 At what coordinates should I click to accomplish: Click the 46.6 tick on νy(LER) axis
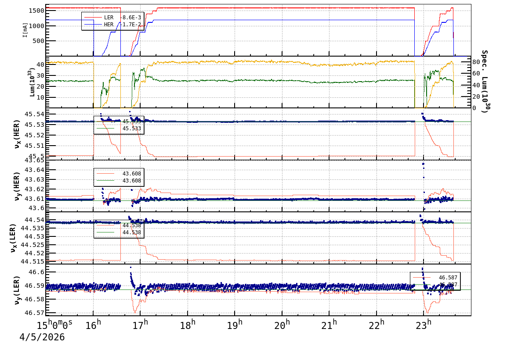pyautogui.click(x=36, y=272)
